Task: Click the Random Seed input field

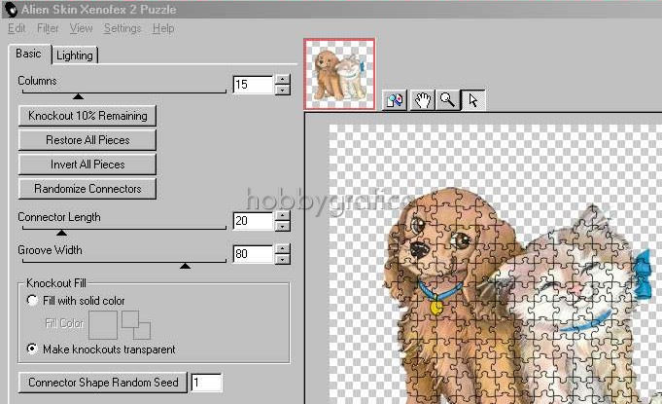Action: (206, 383)
